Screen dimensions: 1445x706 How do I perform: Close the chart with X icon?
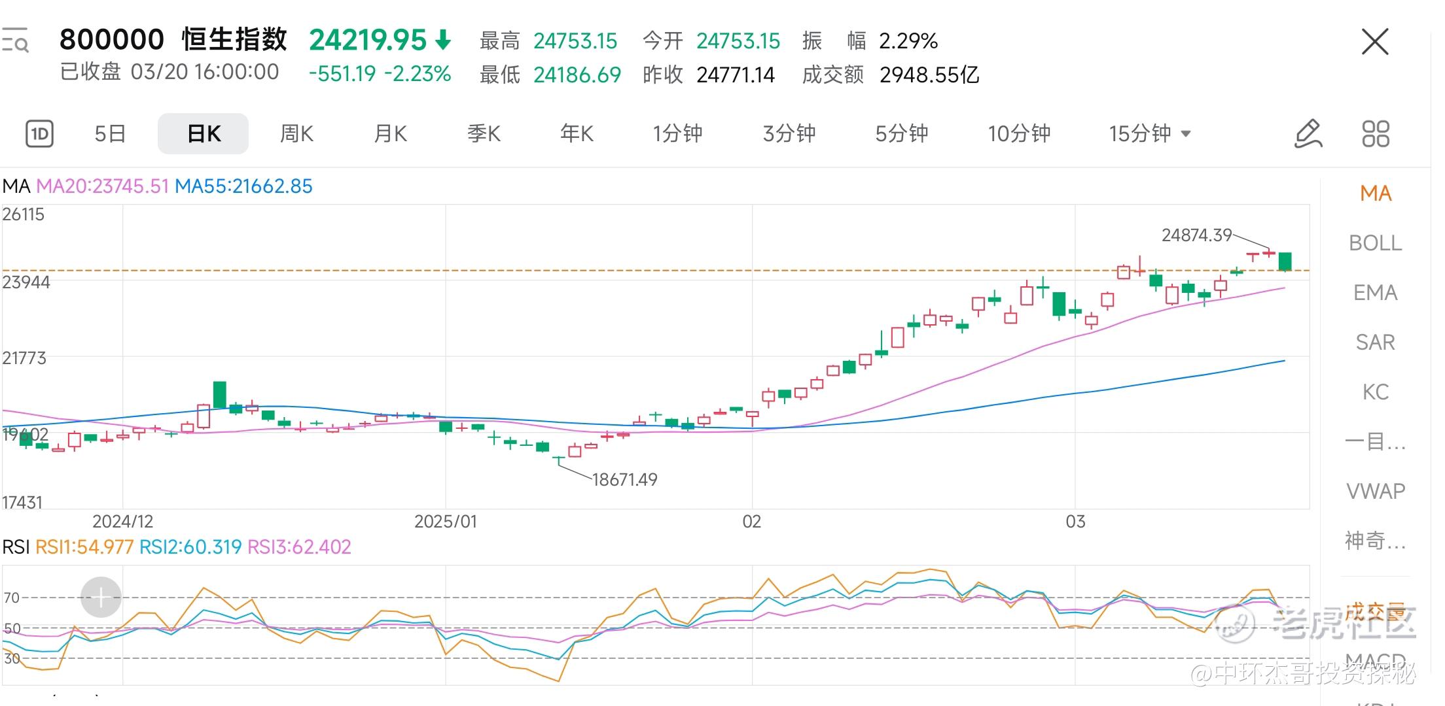pos(1374,42)
